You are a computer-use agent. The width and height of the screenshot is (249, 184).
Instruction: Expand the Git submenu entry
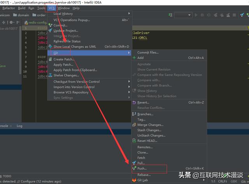pyautogui.click(x=90, y=53)
